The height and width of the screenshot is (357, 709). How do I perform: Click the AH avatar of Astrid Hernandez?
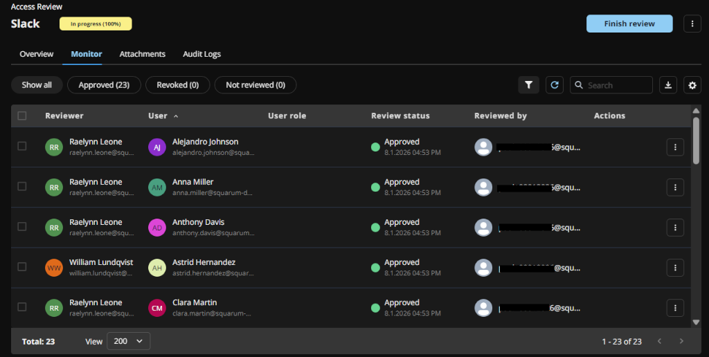[157, 268]
